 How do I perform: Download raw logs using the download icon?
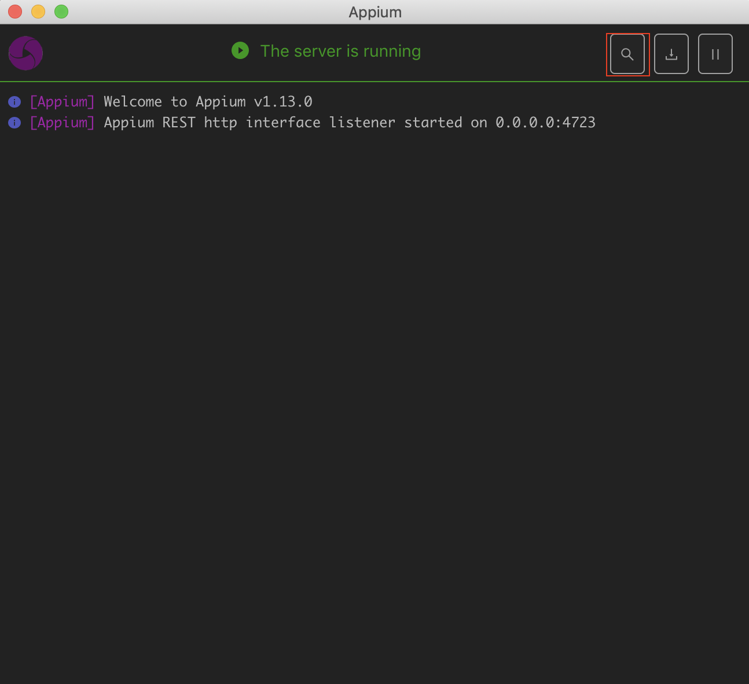tap(671, 54)
